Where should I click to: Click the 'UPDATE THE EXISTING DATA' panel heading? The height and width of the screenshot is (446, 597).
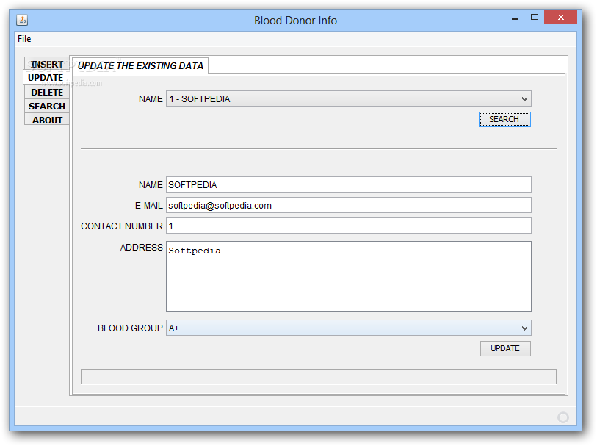click(140, 66)
